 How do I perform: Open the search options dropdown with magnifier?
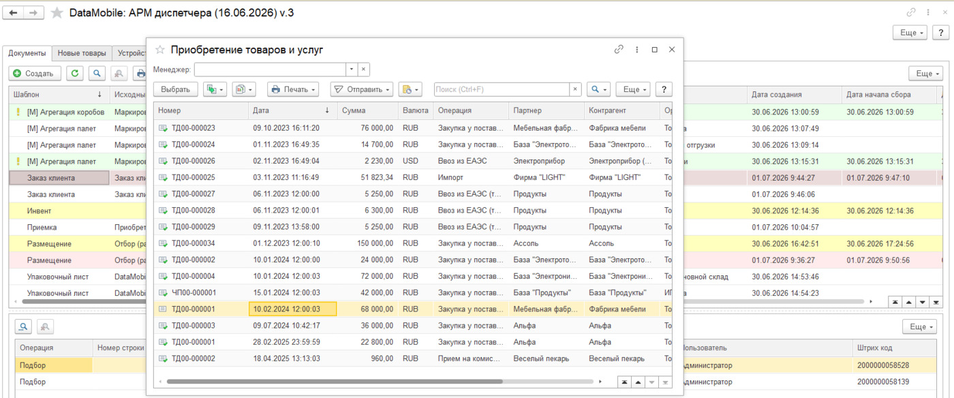click(599, 89)
